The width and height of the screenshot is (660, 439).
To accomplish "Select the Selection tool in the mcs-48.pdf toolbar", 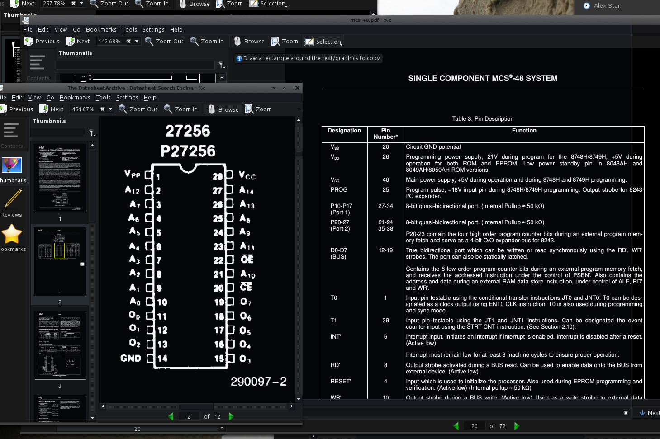I will pos(323,41).
